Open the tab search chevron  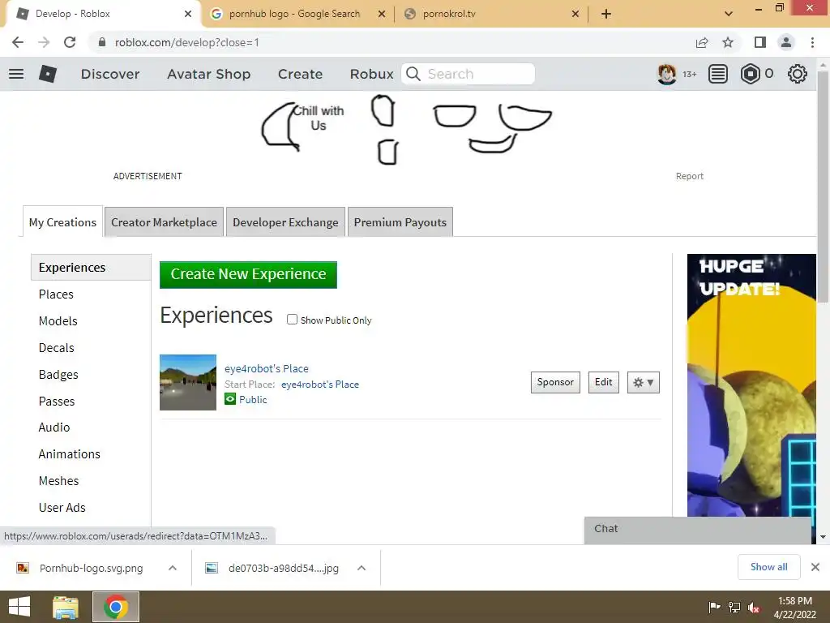pos(729,14)
